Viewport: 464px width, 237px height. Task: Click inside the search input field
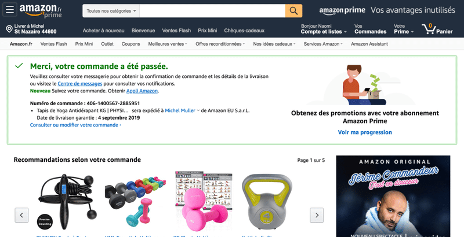pyautogui.click(x=212, y=11)
